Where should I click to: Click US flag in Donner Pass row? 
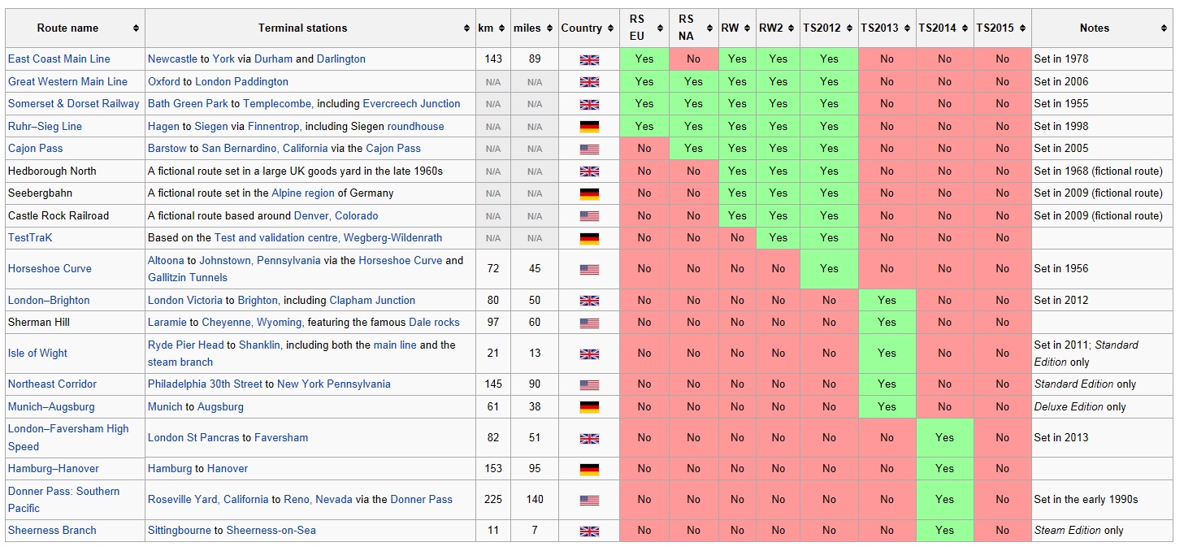pyautogui.click(x=589, y=501)
